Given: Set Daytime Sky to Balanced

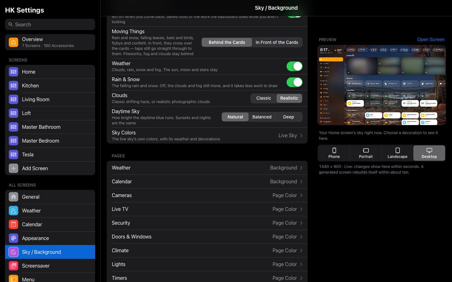Looking at the screenshot, I should click(262, 117).
